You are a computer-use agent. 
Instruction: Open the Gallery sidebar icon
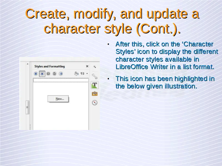click(95, 94)
